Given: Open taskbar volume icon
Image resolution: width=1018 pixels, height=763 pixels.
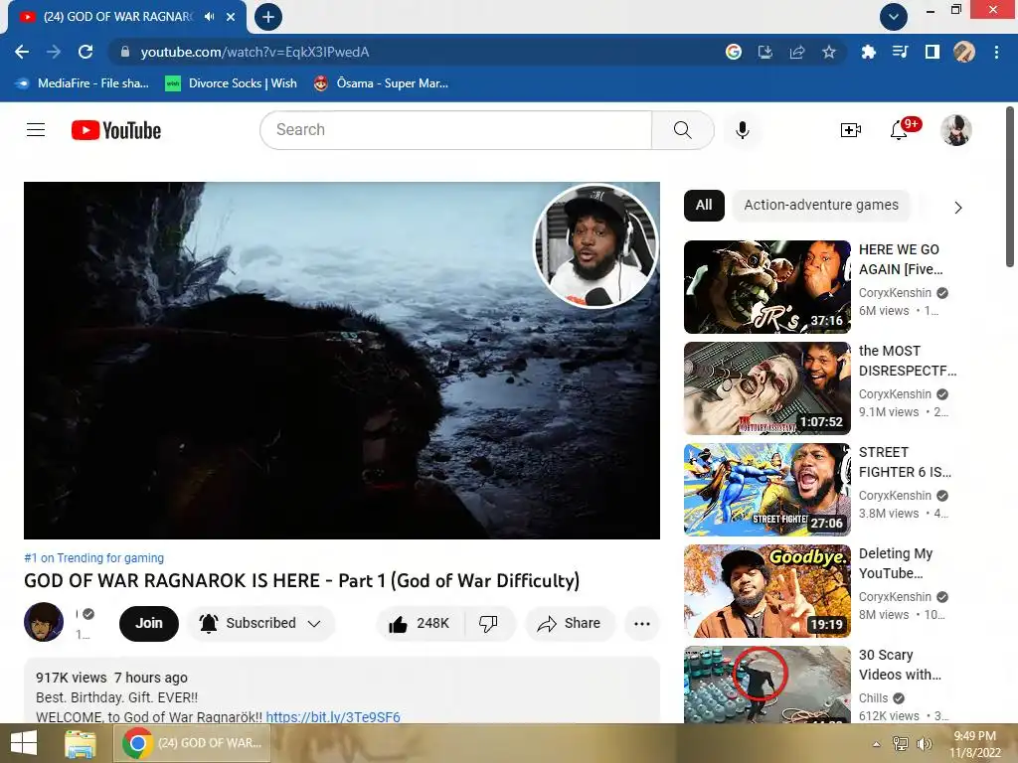Looking at the screenshot, I should [x=924, y=744].
